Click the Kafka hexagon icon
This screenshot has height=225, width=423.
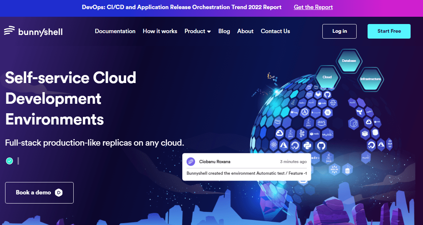click(302, 134)
